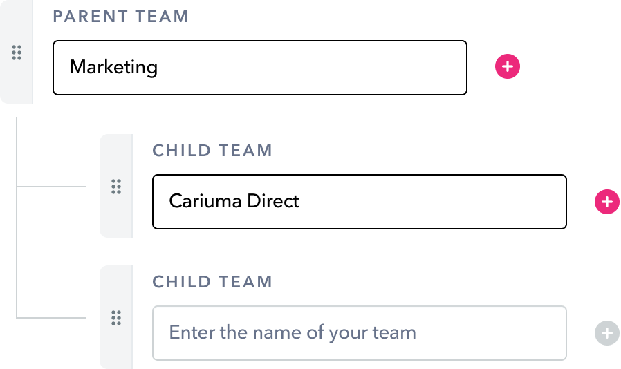Click the empty child team's drag handle
Screen dimensions: 621x369
pos(116,318)
